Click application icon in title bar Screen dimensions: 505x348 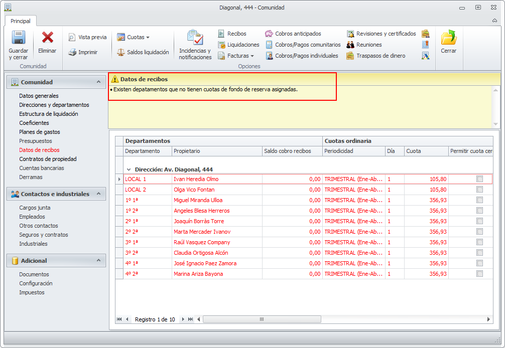point(8,8)
